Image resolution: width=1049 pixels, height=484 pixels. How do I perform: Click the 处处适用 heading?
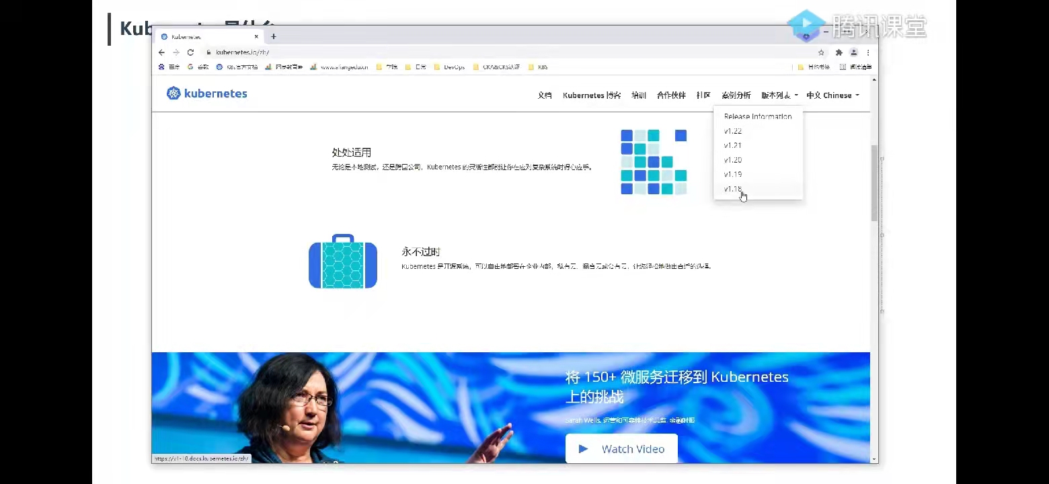pyautogui.click(x=351, y=153)
